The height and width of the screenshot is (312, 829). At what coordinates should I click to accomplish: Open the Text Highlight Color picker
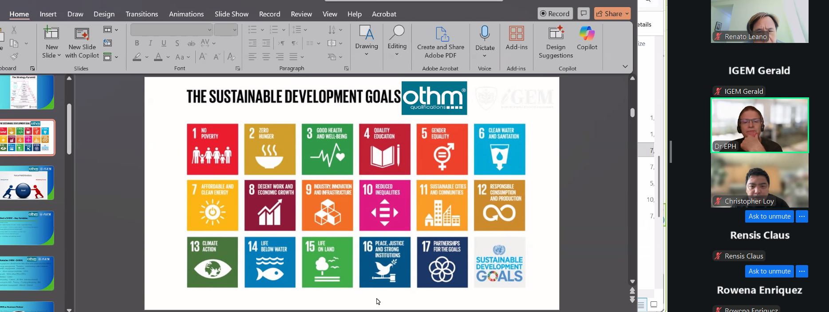tap(137, 57)
